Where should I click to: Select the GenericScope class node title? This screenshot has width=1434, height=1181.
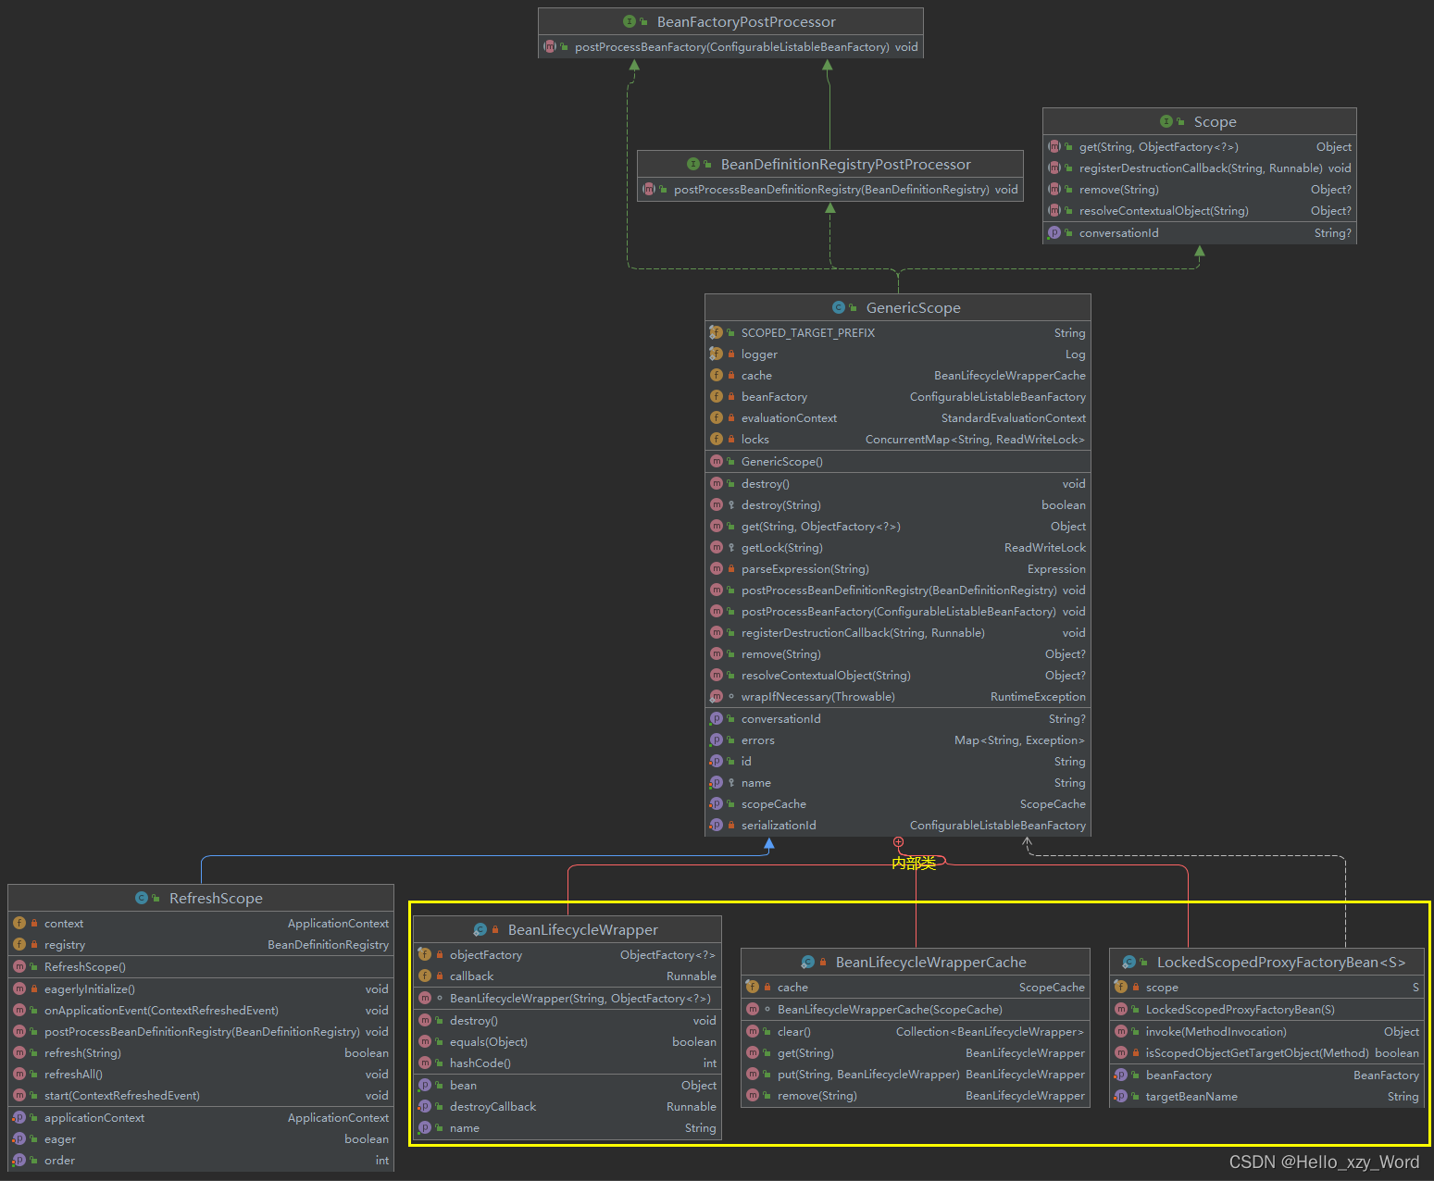(x=913, y=307)
